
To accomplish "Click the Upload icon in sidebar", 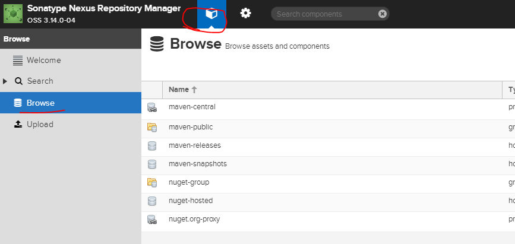I will pos(18,124).
